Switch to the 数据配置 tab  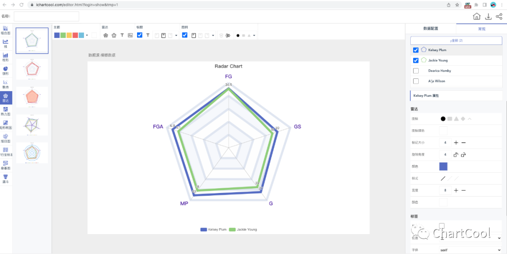(x=430, y=29)
